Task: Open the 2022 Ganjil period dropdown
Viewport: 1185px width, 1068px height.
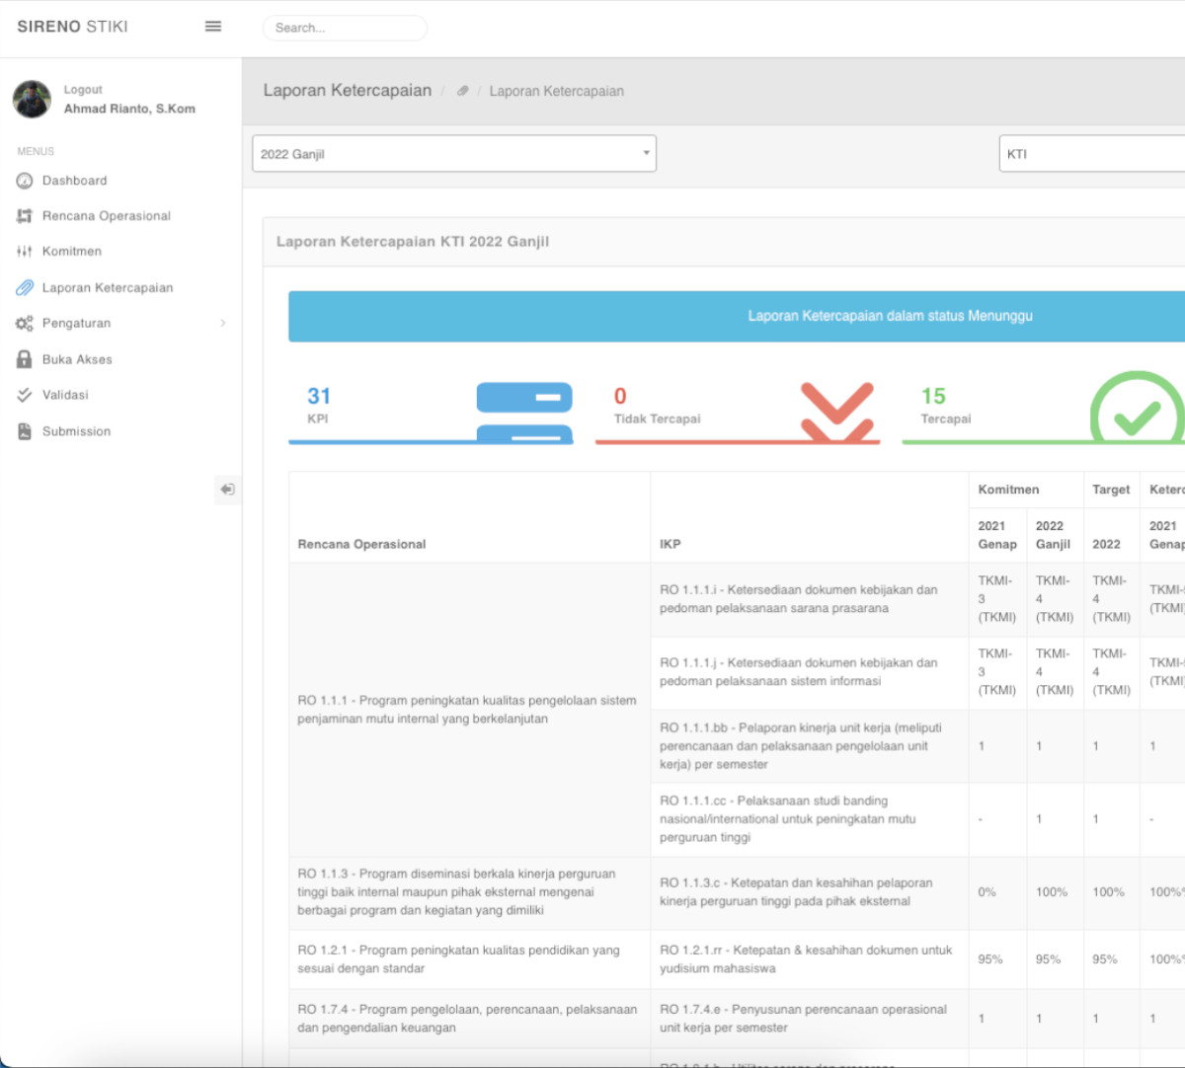Action: tap(454, 154)
